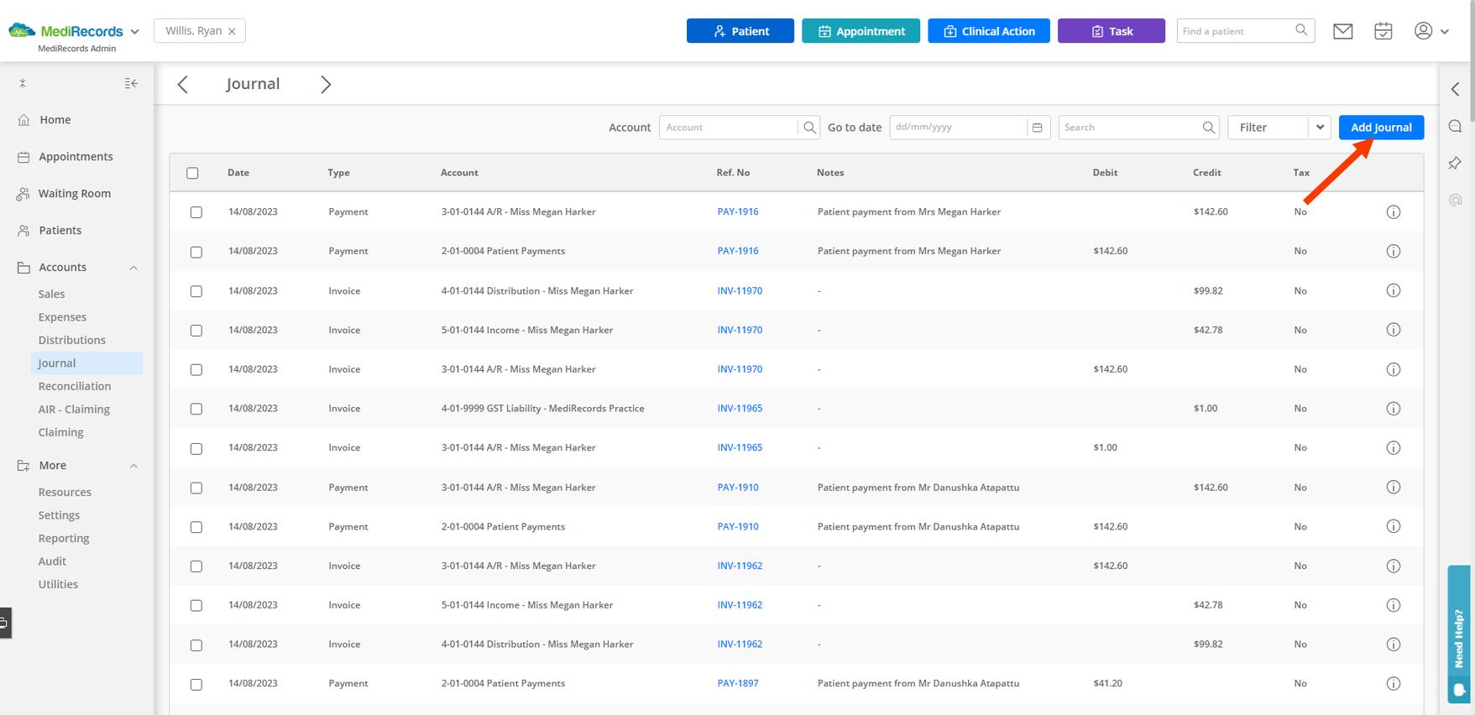Check the INV-11970 Income row checkbox
1475x715 pixels.
pos(196,331)
